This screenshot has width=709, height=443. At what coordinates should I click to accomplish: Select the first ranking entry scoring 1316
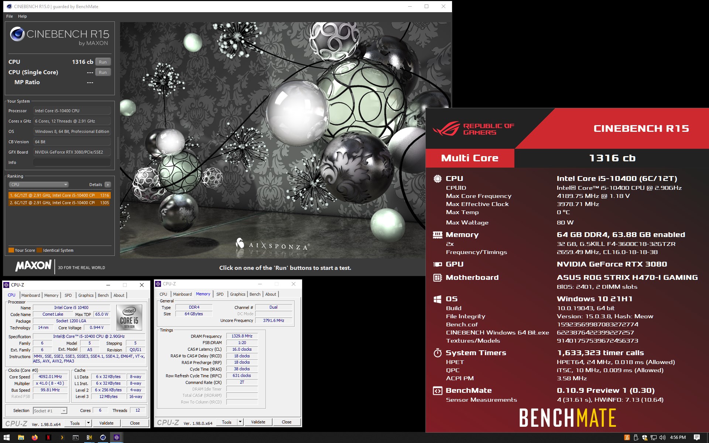pos(59,195)
